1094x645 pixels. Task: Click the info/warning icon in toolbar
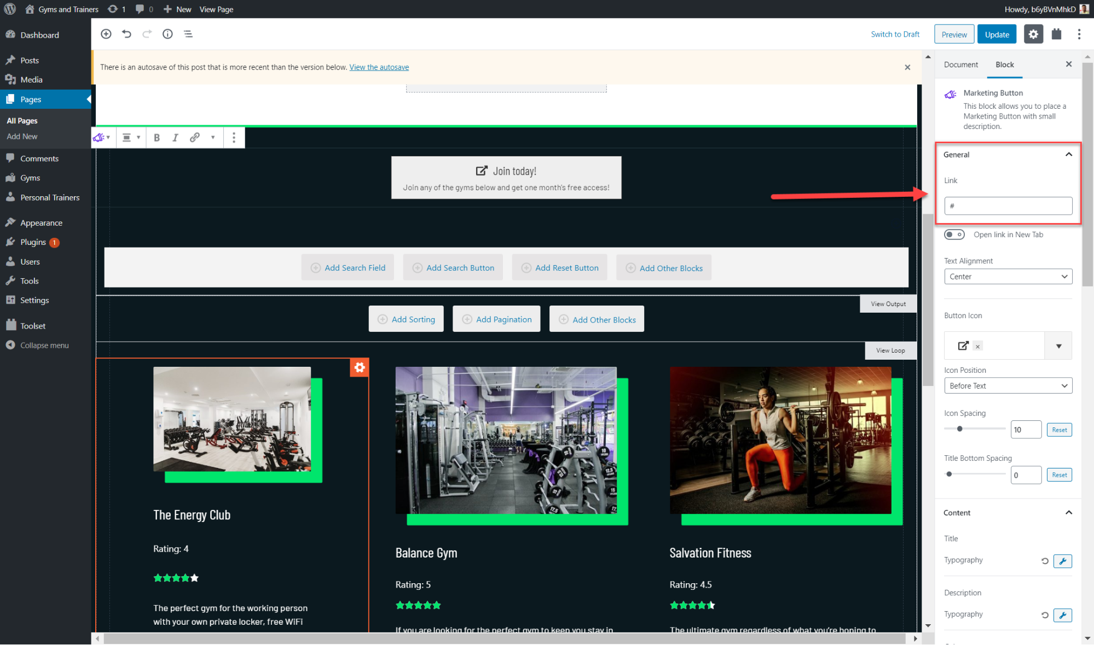click(x=167, y=34)
